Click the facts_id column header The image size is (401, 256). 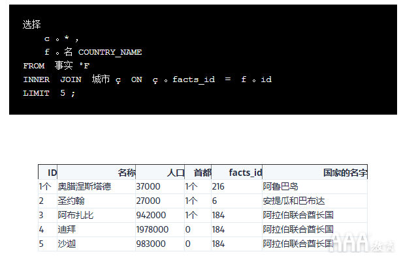237,173
